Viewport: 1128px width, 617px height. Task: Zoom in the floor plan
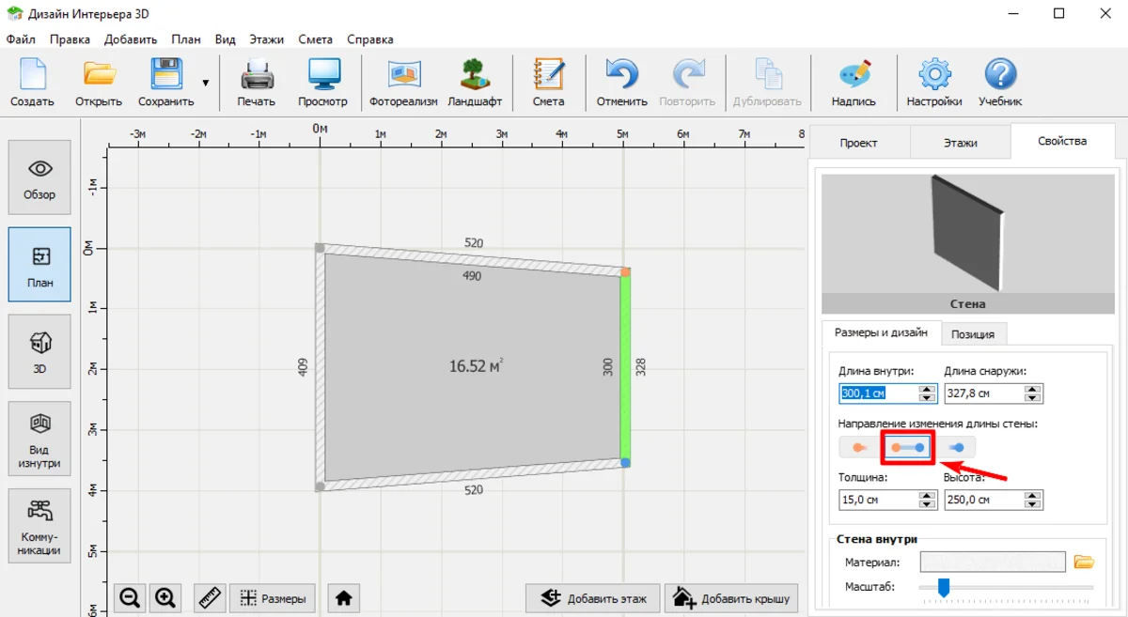(165, 597)
